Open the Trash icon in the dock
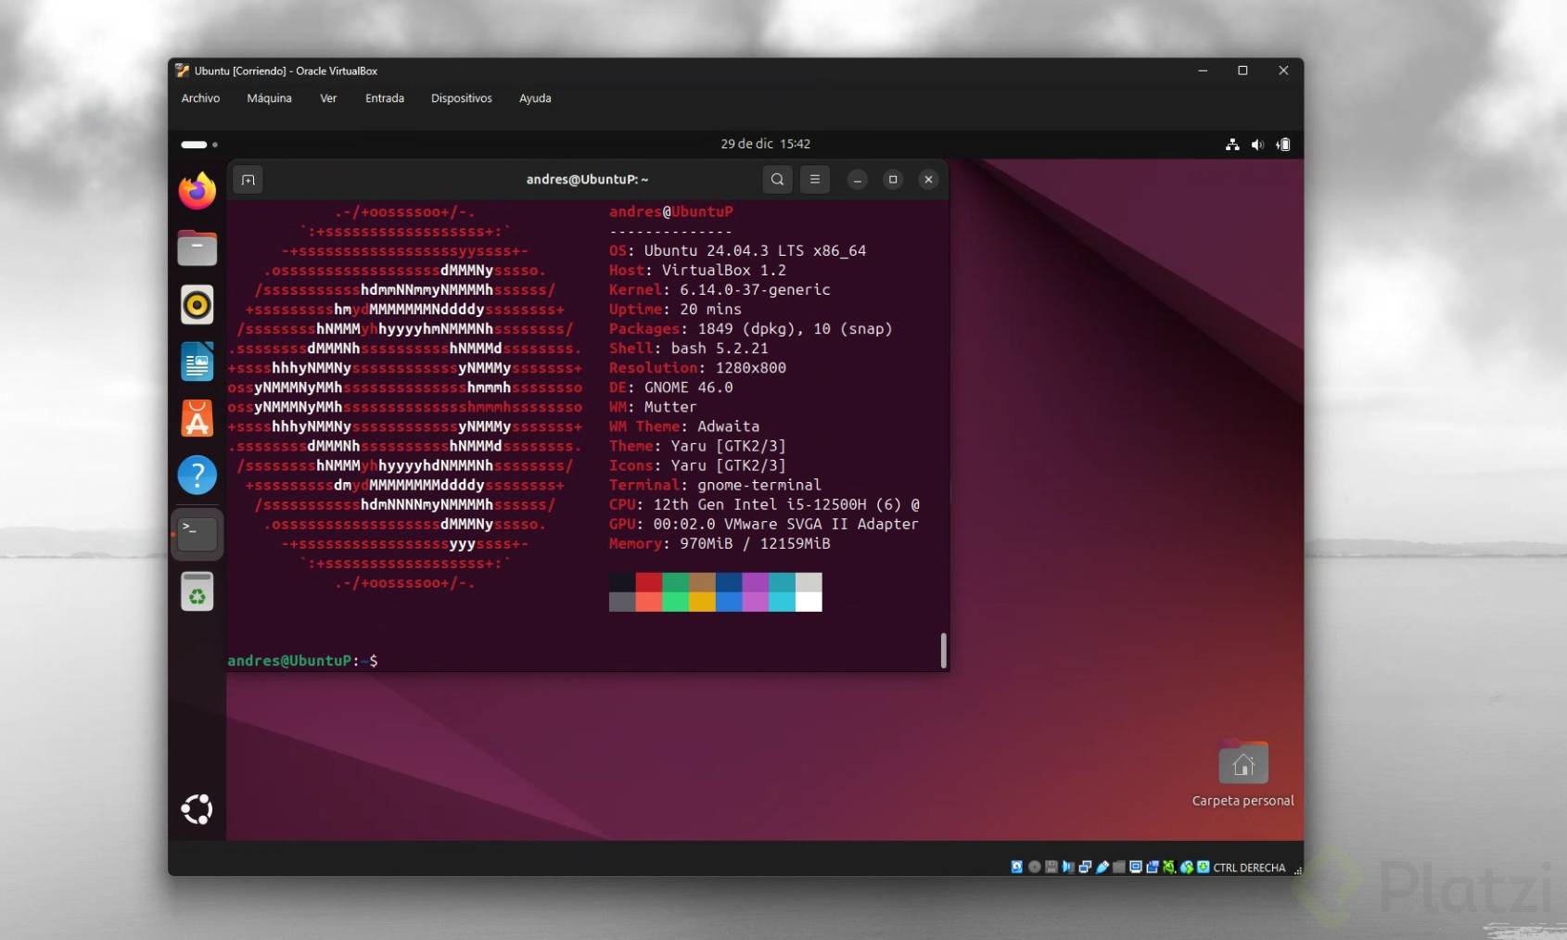This screenshot has height=940, width=1567. coord(197,591)
